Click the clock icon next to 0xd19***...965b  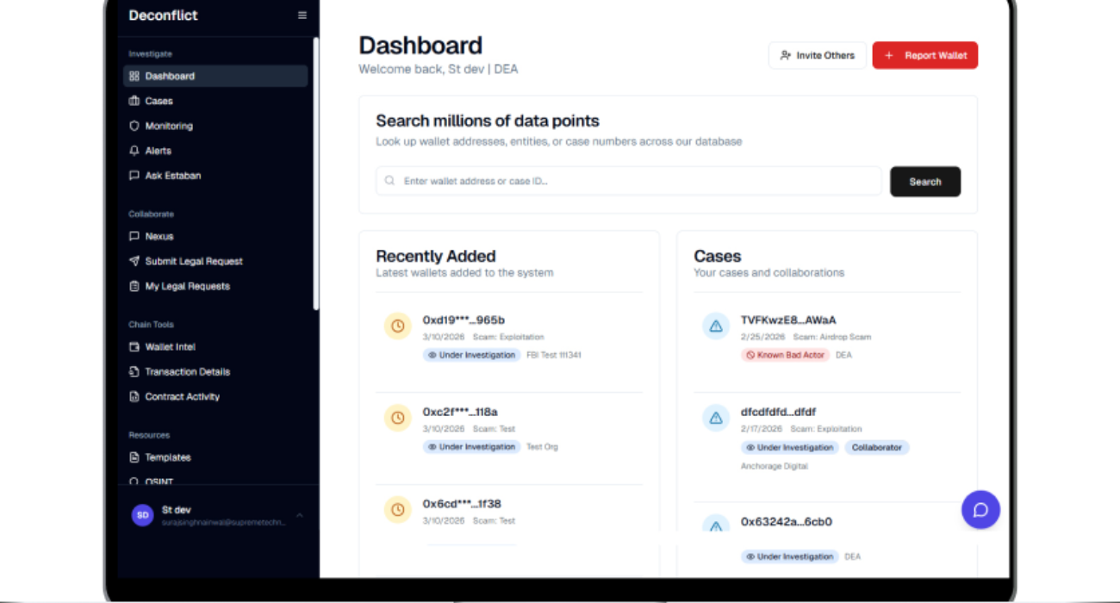tap(397, 326)
